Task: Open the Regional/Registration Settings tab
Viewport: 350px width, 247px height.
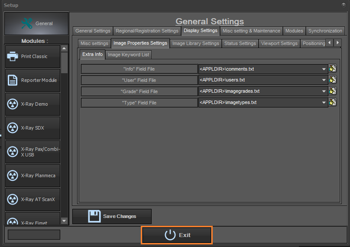Action: (146, 31)
